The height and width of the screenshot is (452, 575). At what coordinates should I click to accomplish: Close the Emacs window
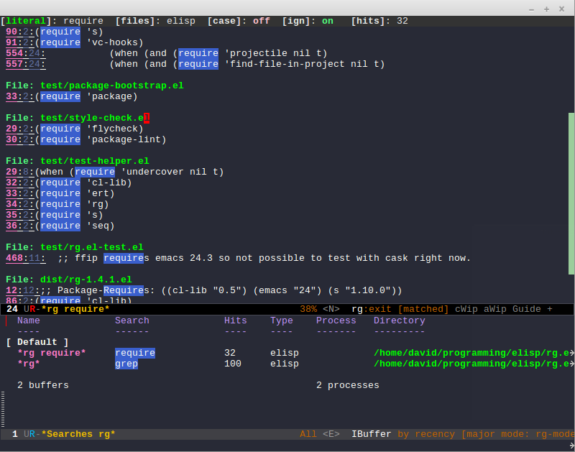tap(561, 9)
